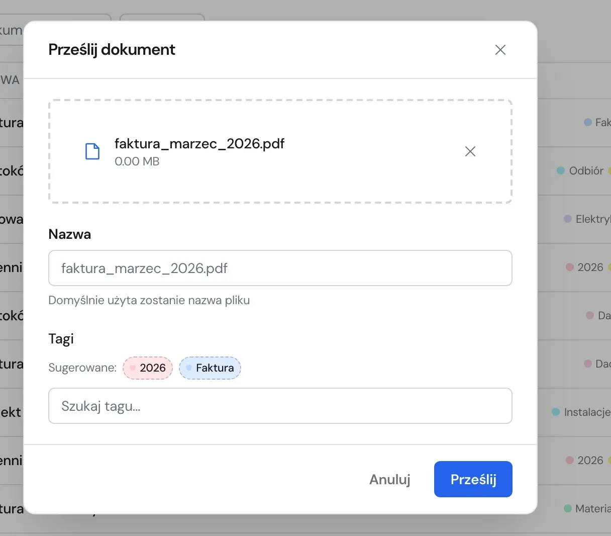Image resolution: width=611 pixels, height=536 pixels.
Task: Click the Instalacje tag in background list
Action: (581, 412)
